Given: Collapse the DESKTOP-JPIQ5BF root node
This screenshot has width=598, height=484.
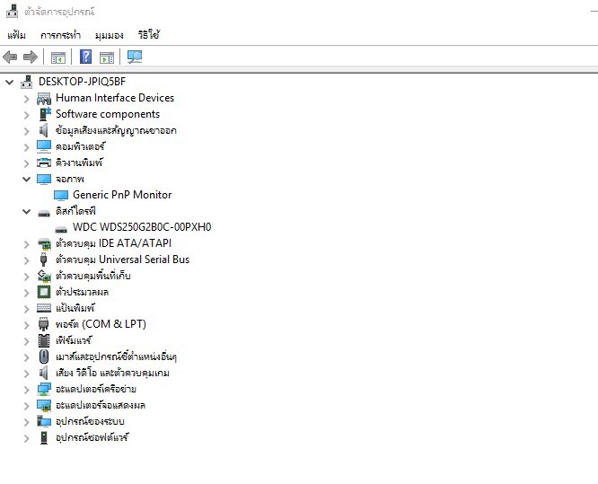Looking at the screenshot, I should coord(10,82).
